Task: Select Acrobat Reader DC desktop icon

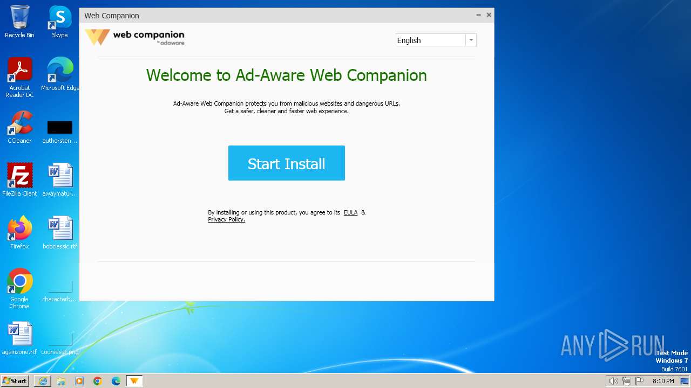Action: pos(19,78)
